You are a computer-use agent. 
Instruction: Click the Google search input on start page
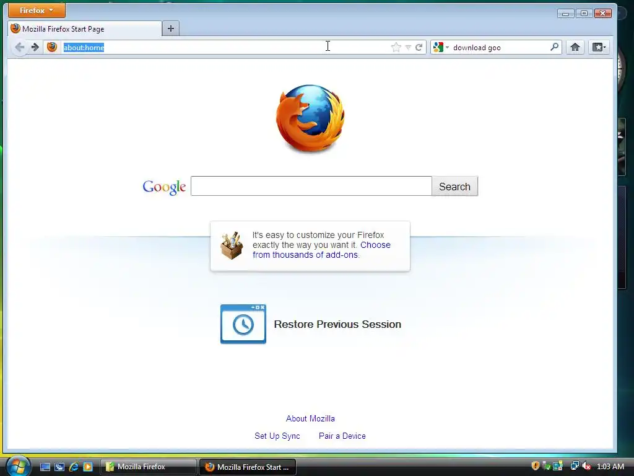click(311, 186)
